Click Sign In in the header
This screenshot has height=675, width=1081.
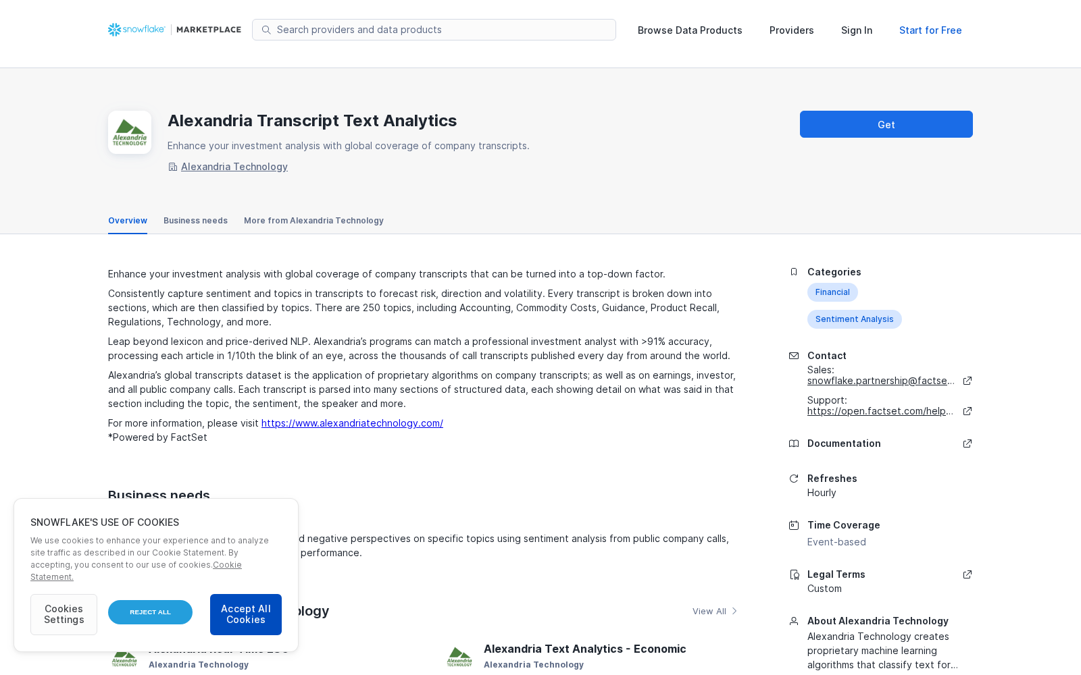point(857,30)
